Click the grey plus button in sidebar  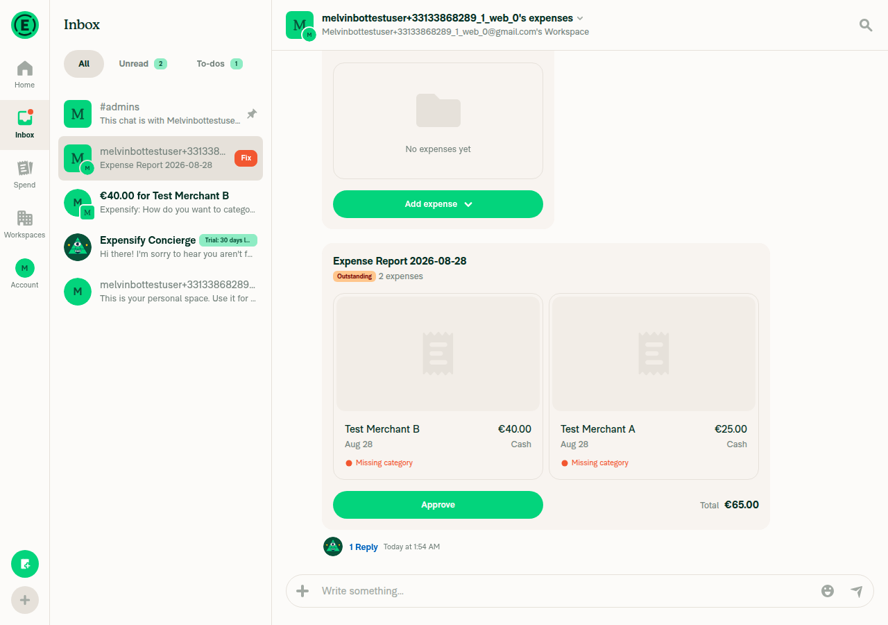tap(25, 600)
